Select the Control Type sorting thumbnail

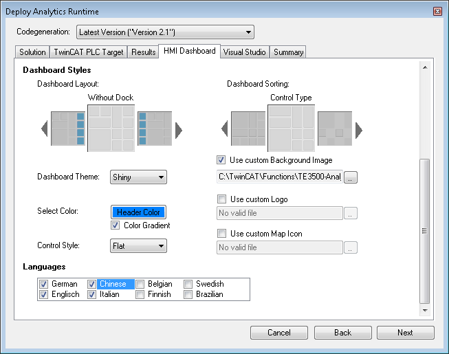[291, 128]
